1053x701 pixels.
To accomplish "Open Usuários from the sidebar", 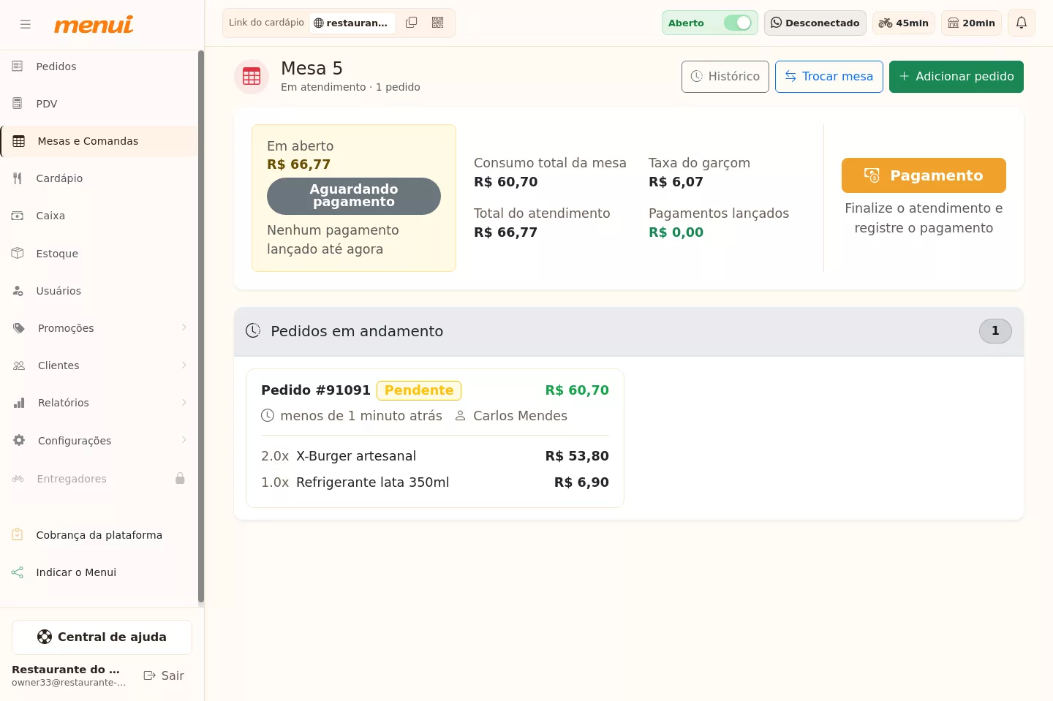I will [99, 291].
